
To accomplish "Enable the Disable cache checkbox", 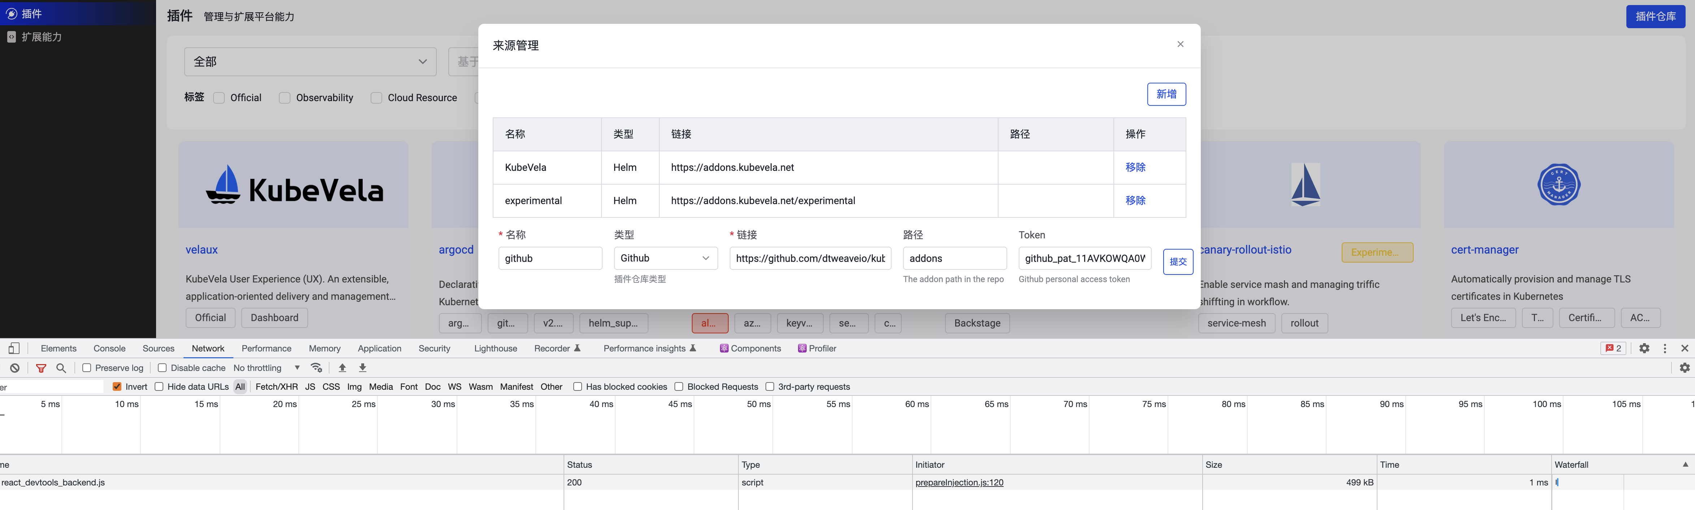I will pos(162,368).
